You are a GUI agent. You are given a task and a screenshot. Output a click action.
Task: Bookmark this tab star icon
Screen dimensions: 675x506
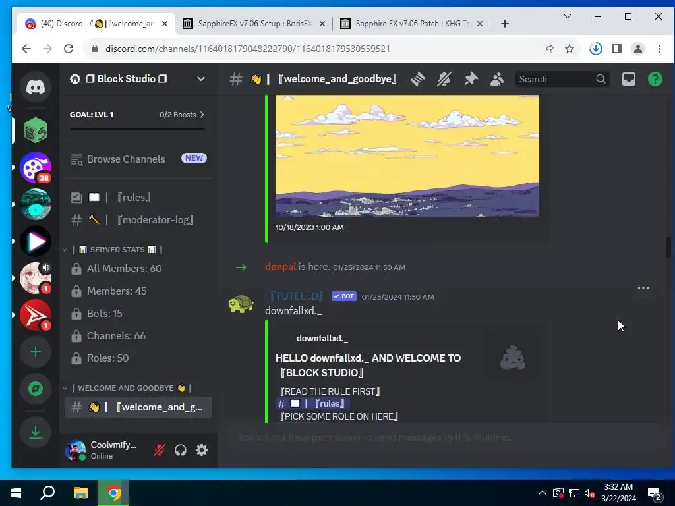point(570,49)
